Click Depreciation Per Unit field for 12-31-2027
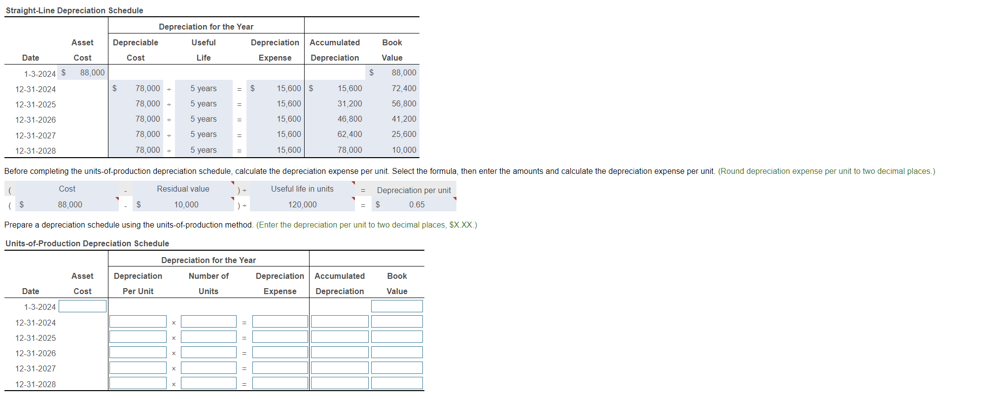The height and width of the screenshot is (399, 1007). click(x=138, y=367)
